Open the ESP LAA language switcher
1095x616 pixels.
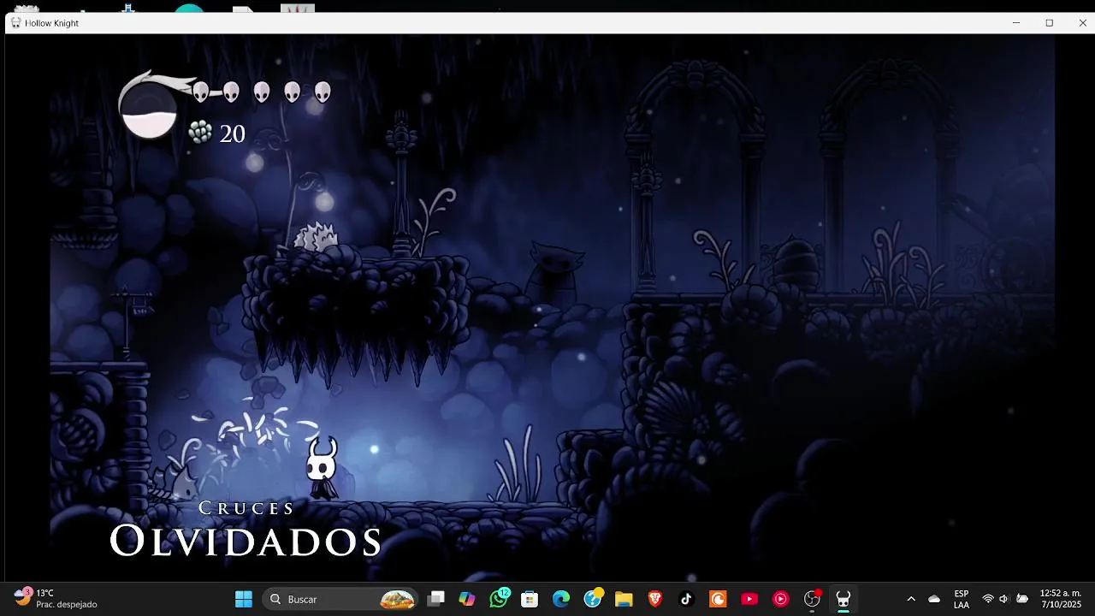(x=962, y=599)
